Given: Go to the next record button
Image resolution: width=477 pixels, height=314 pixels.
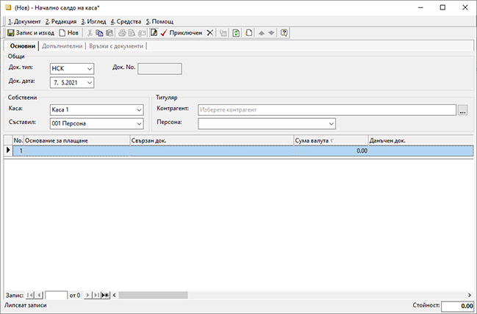Looking at the screenshot, I should click(87, 295).
